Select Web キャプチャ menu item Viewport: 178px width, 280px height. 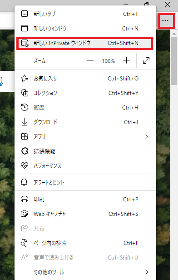pyautogui.click(x=85, y=214)
